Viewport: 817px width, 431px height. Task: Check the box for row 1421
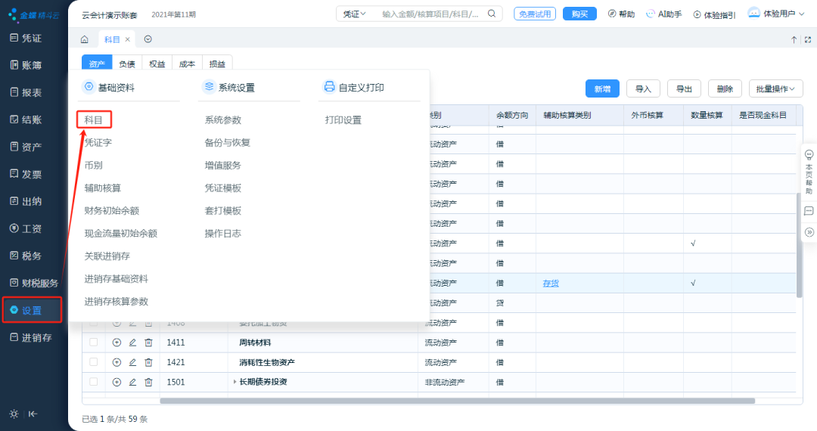coord(93,361)
